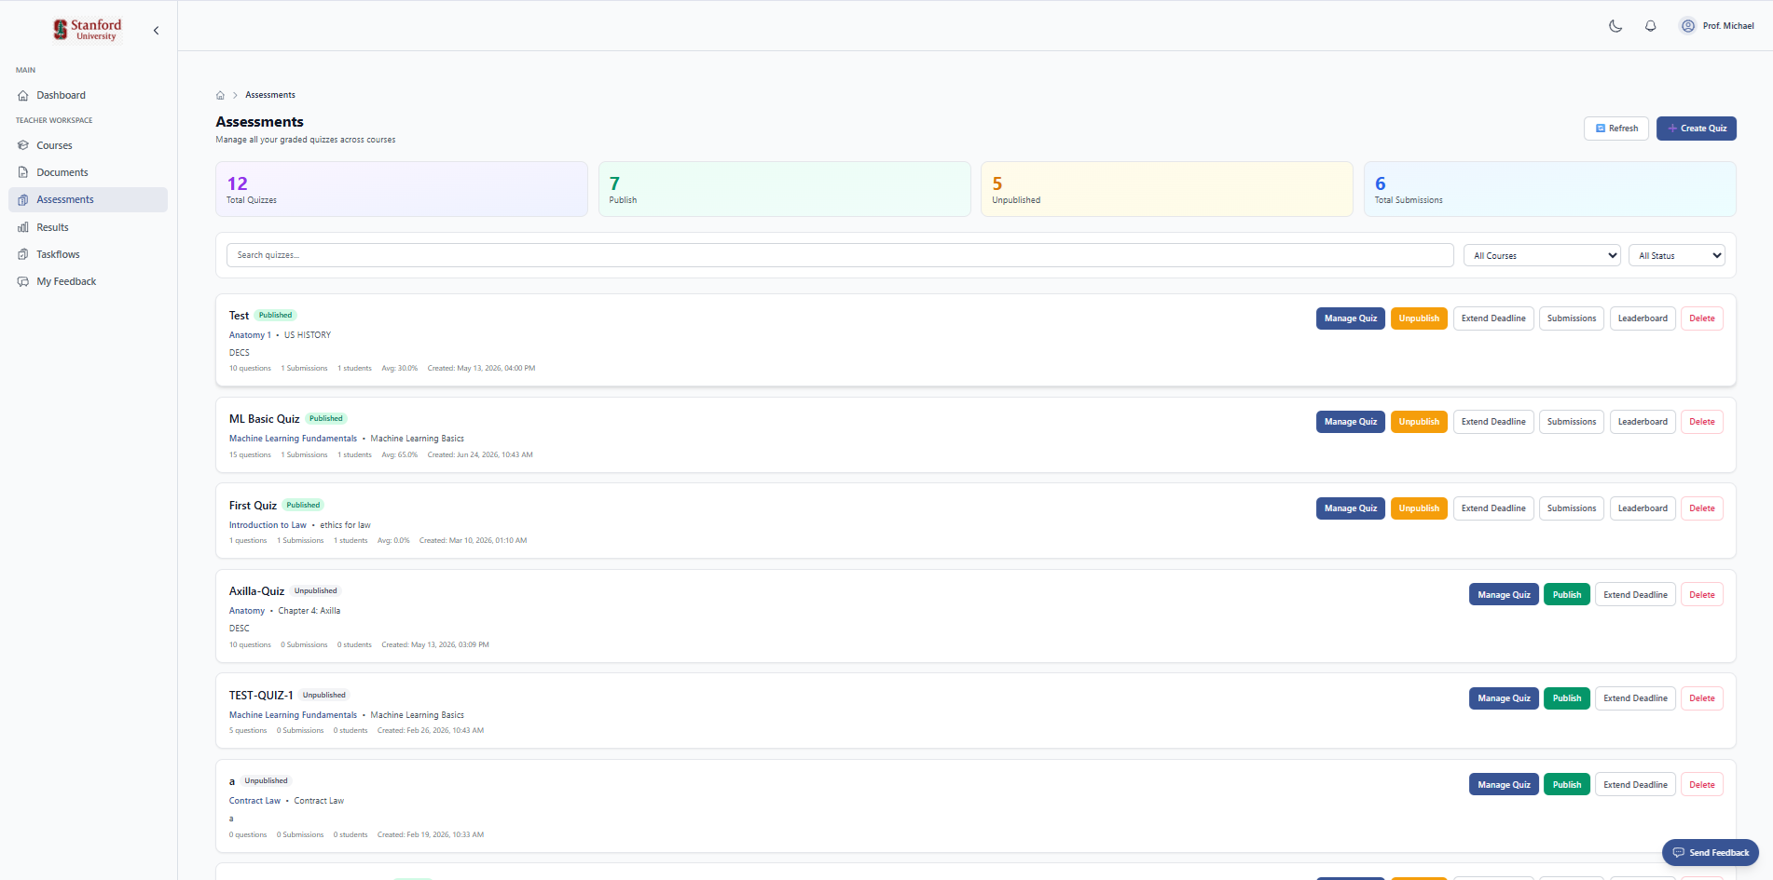This screenshot has width=1773, height=880.
Task: Publish TEST-QUIZ-1
Action: tap(1567, 698)
